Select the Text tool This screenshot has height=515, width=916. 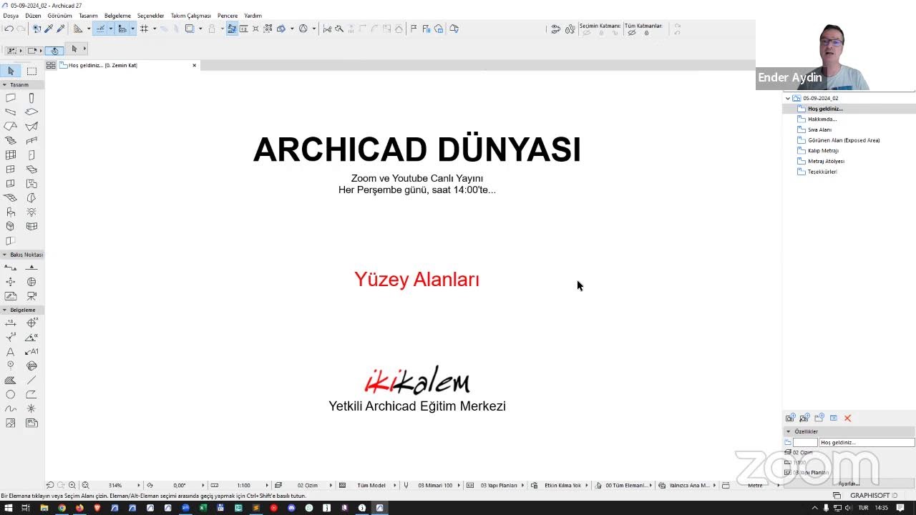click(x=11, y=352)
